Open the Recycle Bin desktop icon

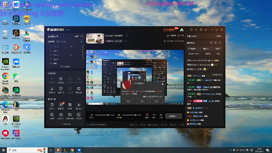point(5,35)
